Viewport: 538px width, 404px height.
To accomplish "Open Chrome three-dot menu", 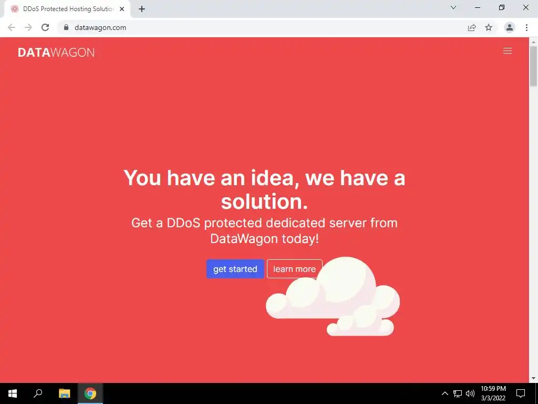I will coord(526,27).
